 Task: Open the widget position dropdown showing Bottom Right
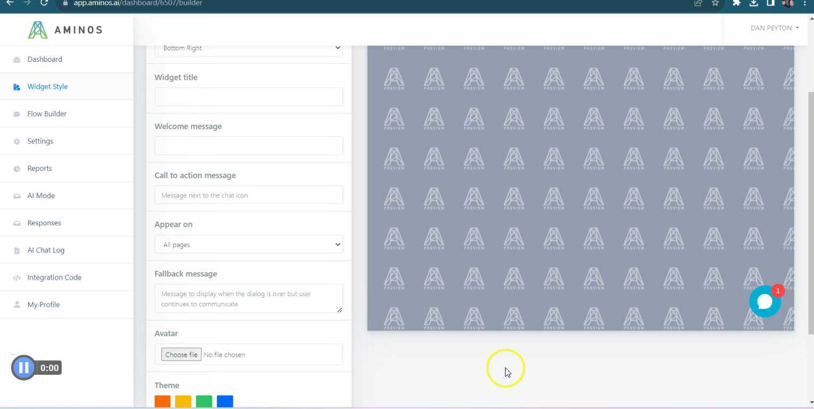pos(248,48)
